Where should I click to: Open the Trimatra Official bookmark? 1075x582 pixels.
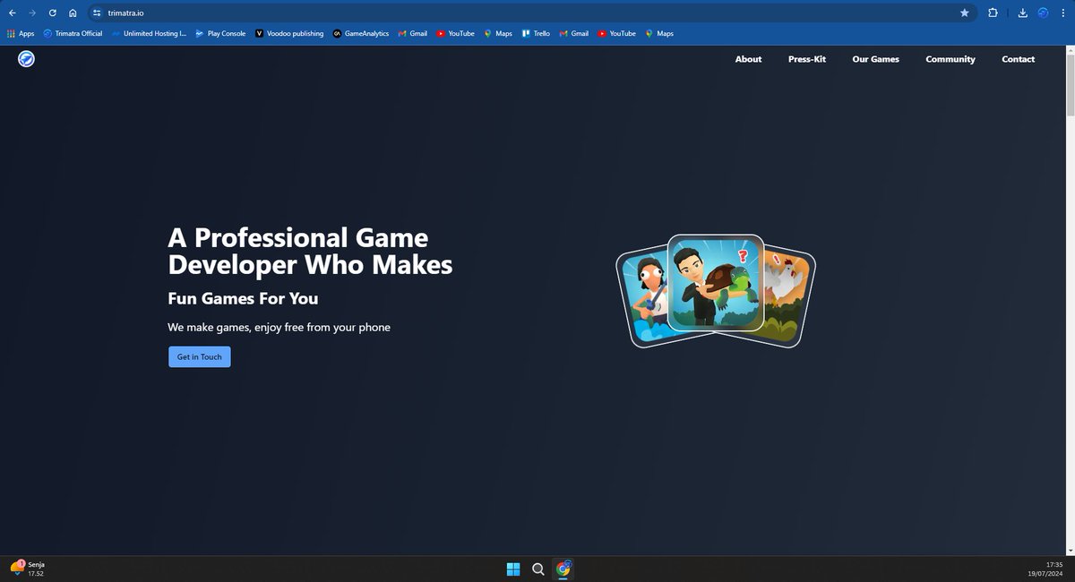pos(73,33)
